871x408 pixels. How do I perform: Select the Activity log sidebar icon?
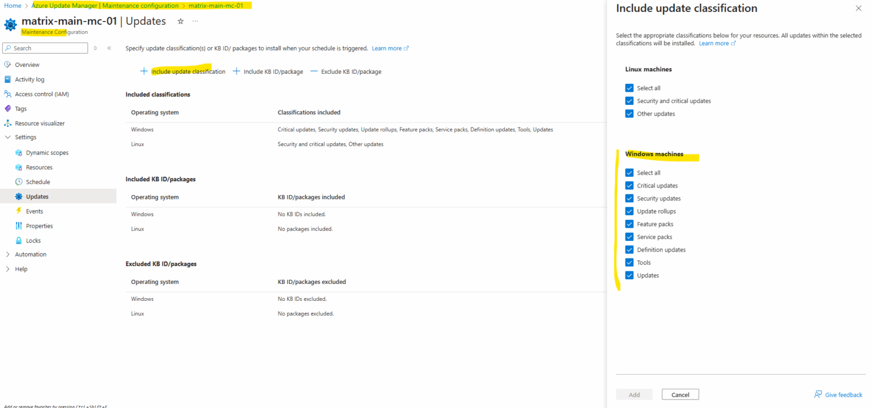(10, 79)
